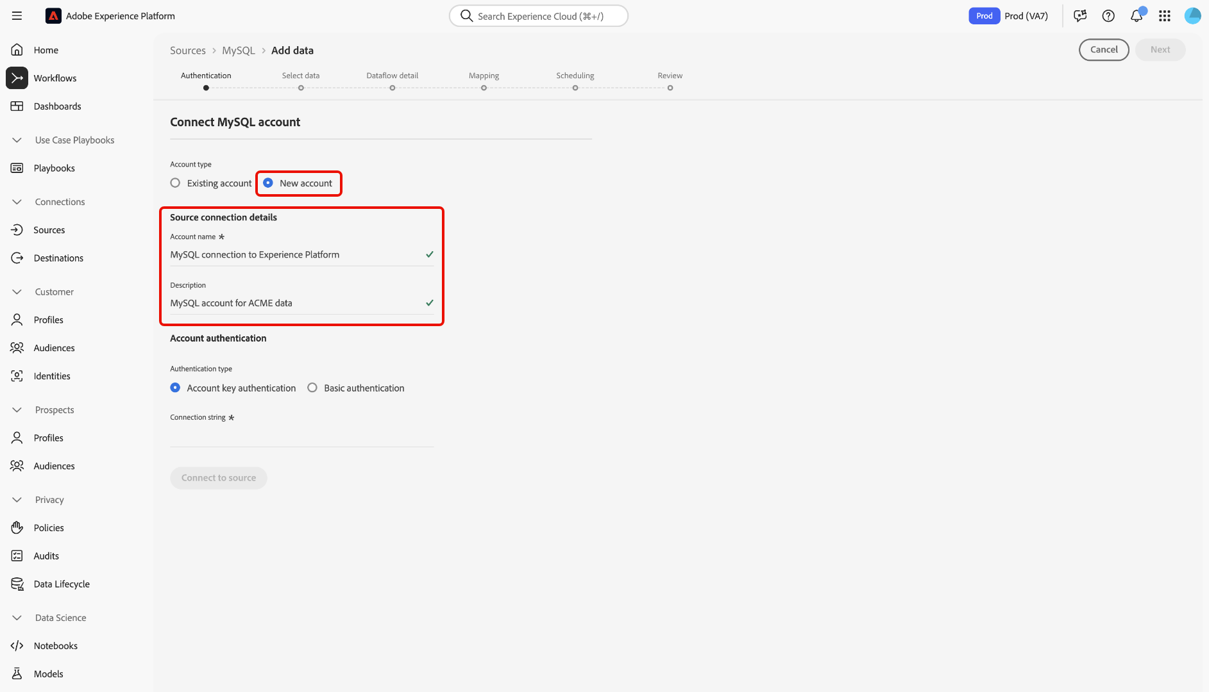Click the Audits icon in sidebar
The image size is (1209, 692).
(x=17, y=556)
